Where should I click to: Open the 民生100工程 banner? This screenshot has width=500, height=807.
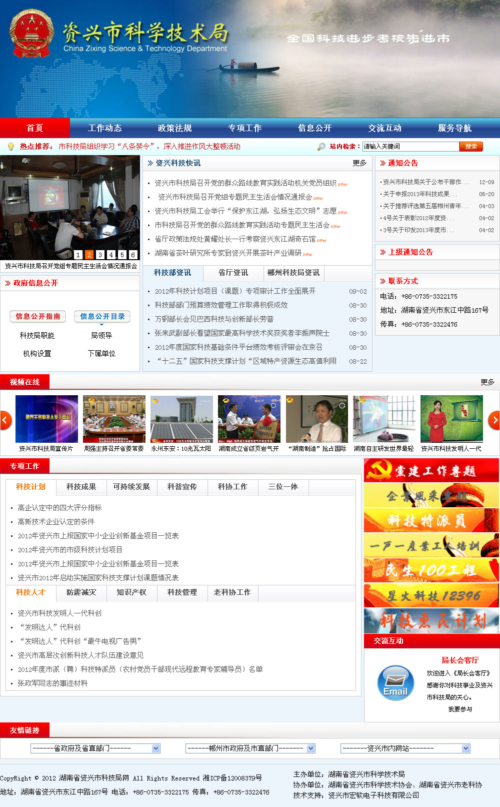431,570
